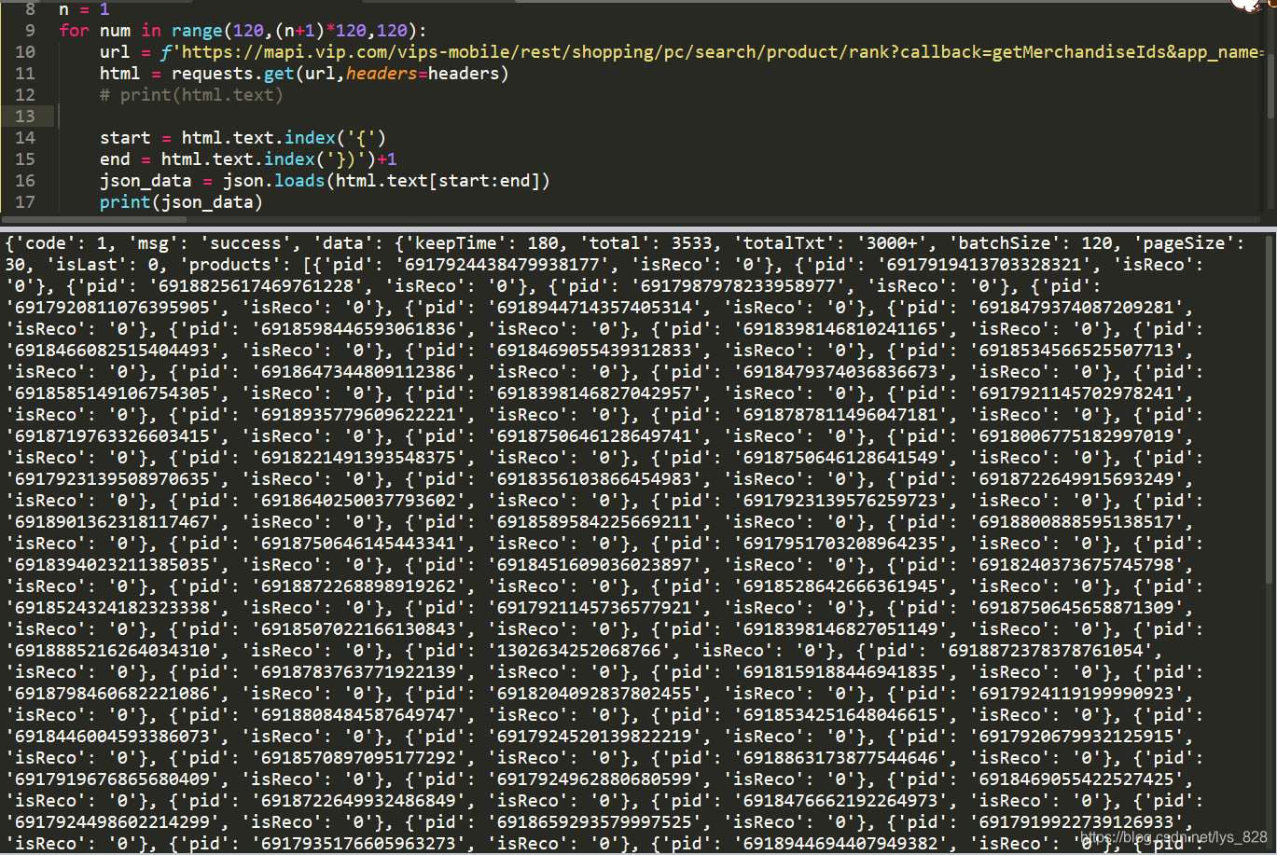Click line number 16 in the gutter
Viewport: 1277px width, 855px height.
point(25,181)
